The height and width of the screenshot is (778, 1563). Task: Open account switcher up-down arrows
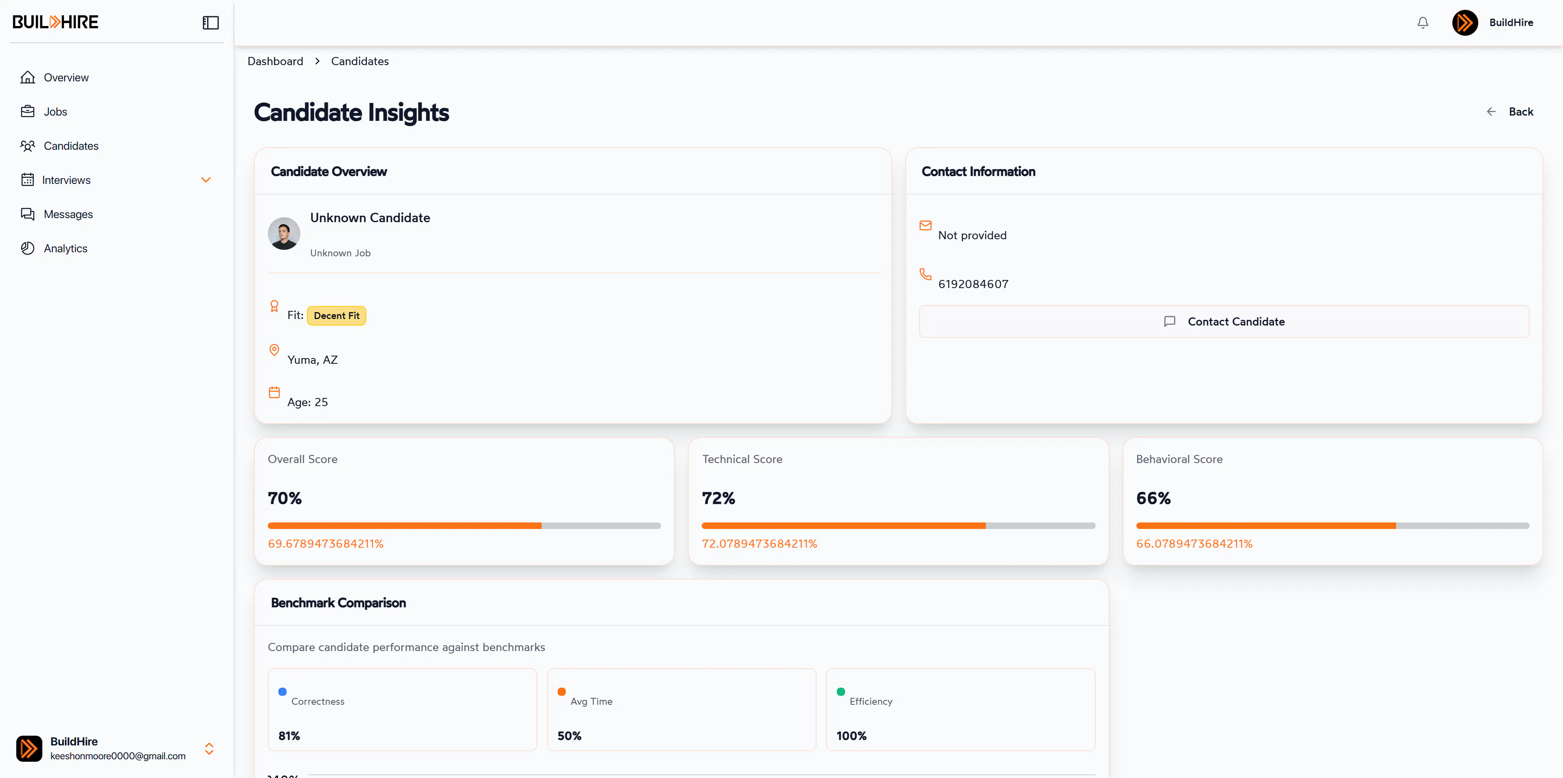pyautogui.click(x=209, y=748)
